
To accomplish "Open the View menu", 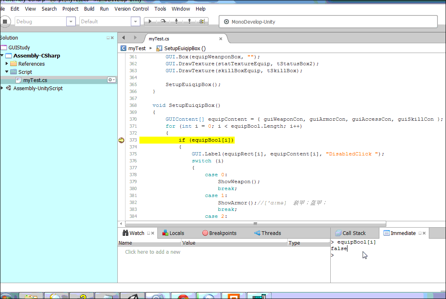I will tap(30, 9).
